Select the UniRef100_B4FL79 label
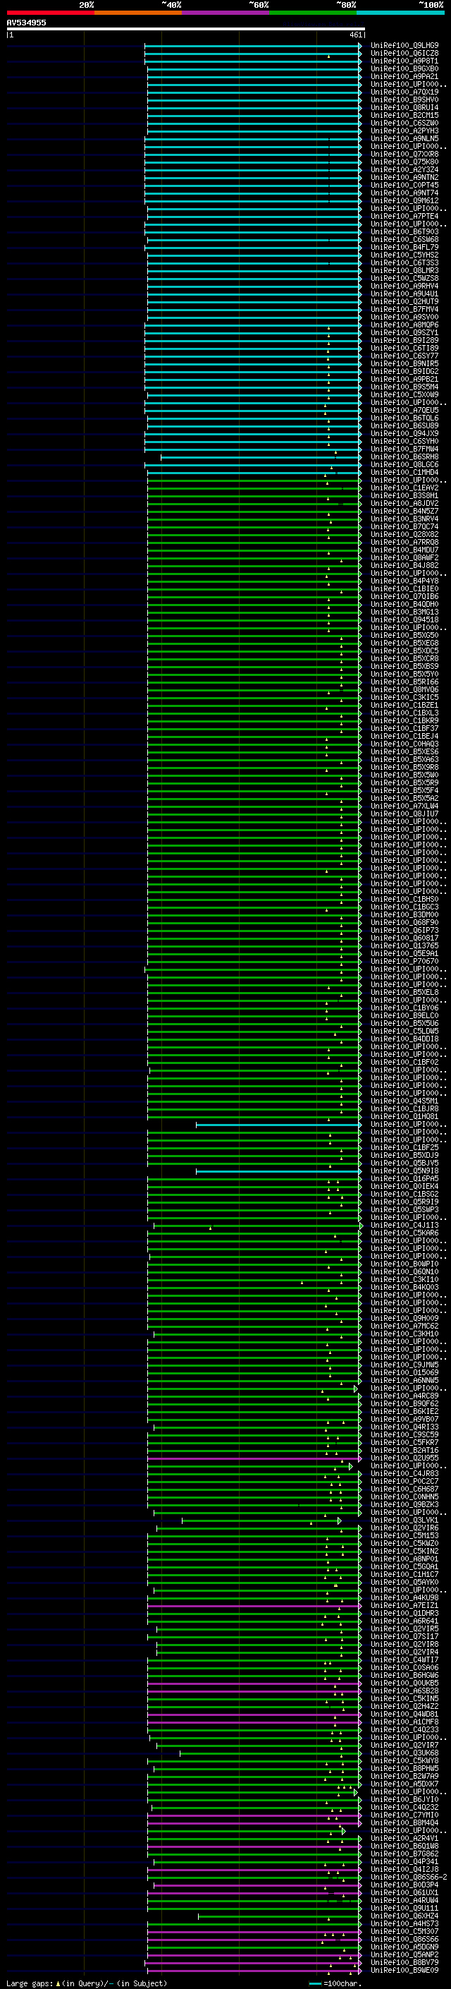This screenshot has width=451, height=1989. [404, 247]
